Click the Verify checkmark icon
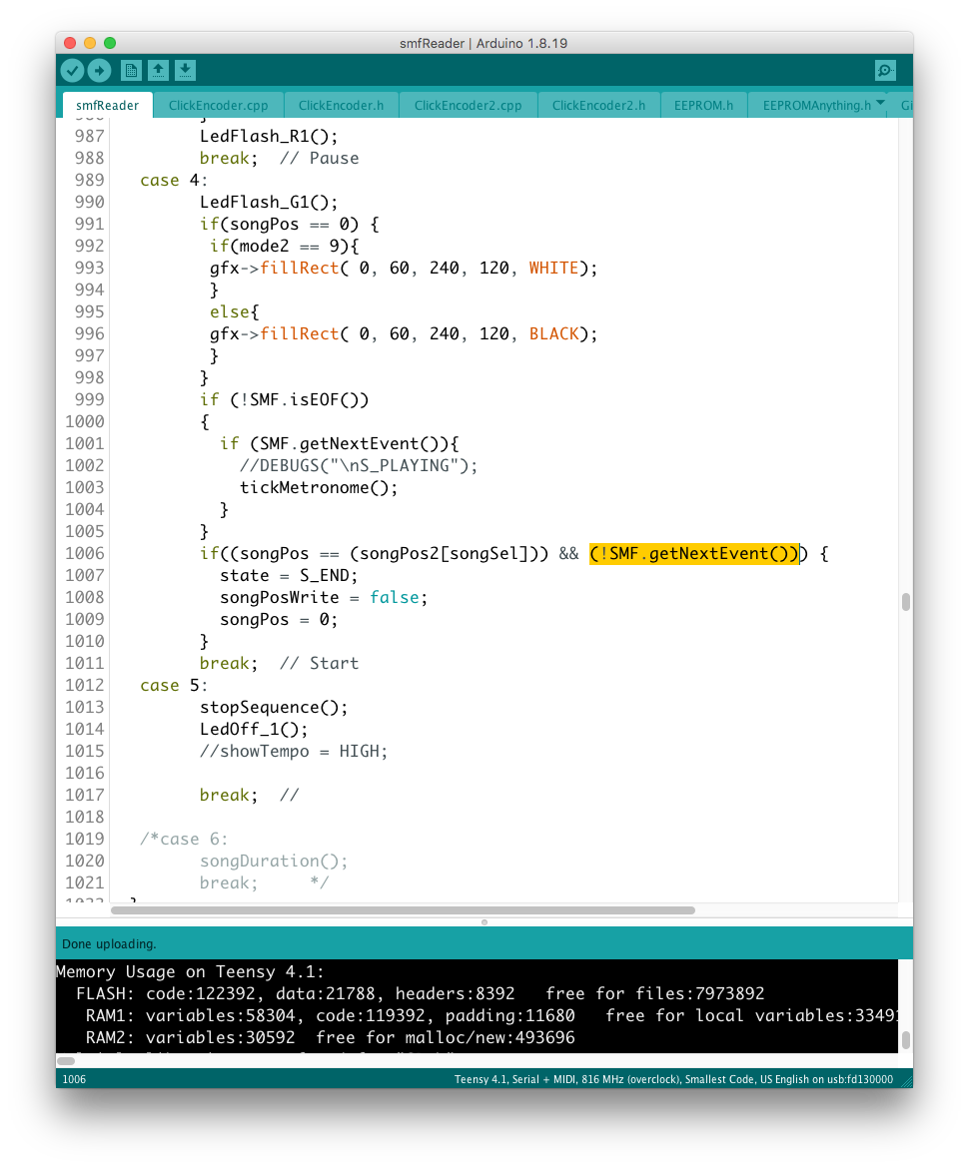Screen dimensions: 969x1168 tap(72, 70)
